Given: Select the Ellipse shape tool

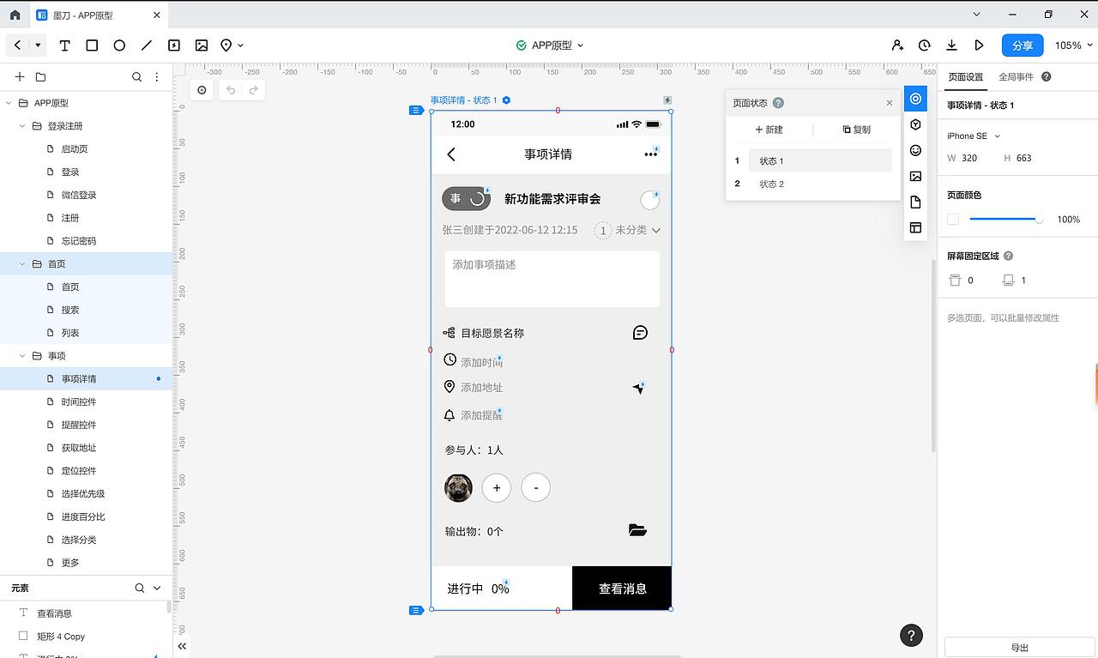Looking at the screenshot, I should tap(119, 45).
